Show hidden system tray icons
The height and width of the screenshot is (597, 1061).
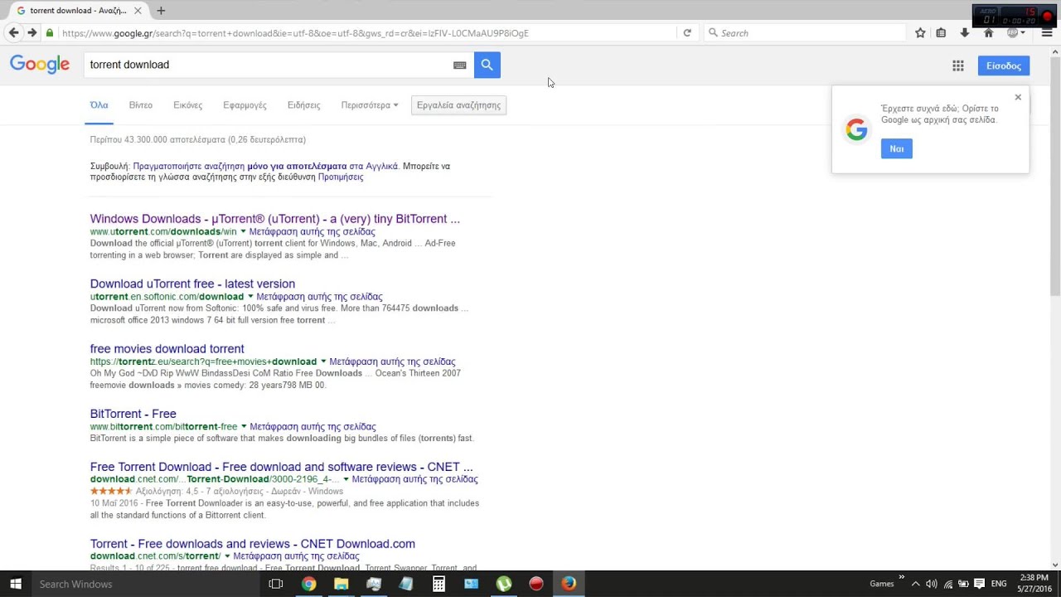[x=915, y=584]
